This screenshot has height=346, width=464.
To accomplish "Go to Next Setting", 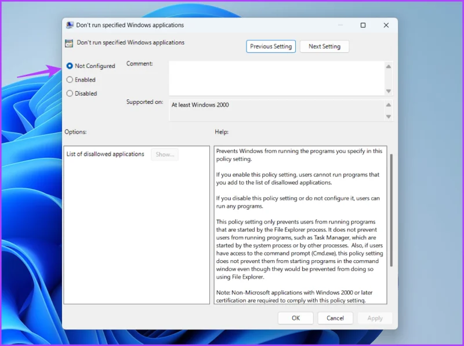I will [x=324, y=46].
